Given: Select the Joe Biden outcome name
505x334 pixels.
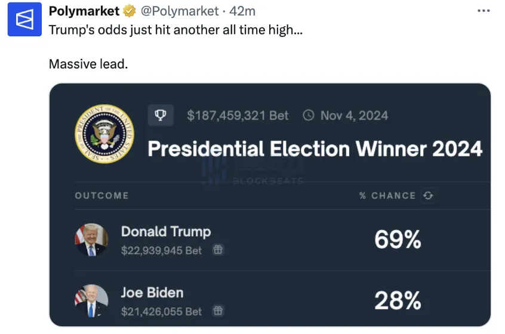Looking at the screenshot, I should point(152,293).
